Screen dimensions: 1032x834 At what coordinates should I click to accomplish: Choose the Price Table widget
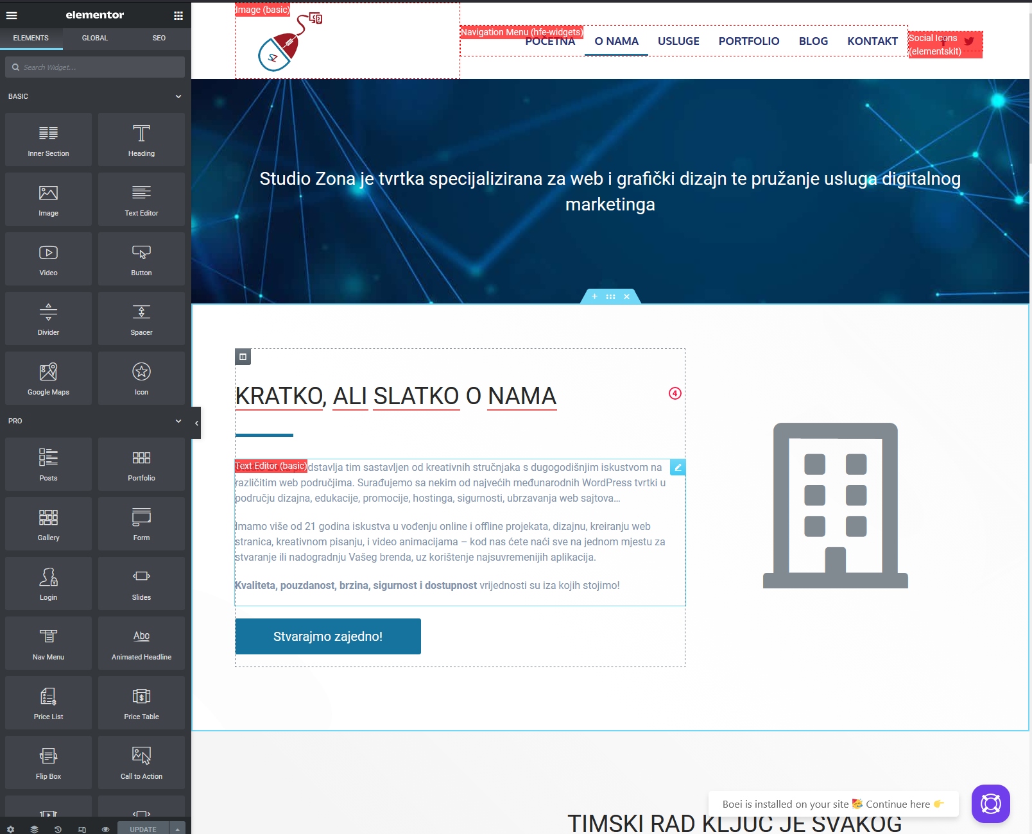click(141, 703)
